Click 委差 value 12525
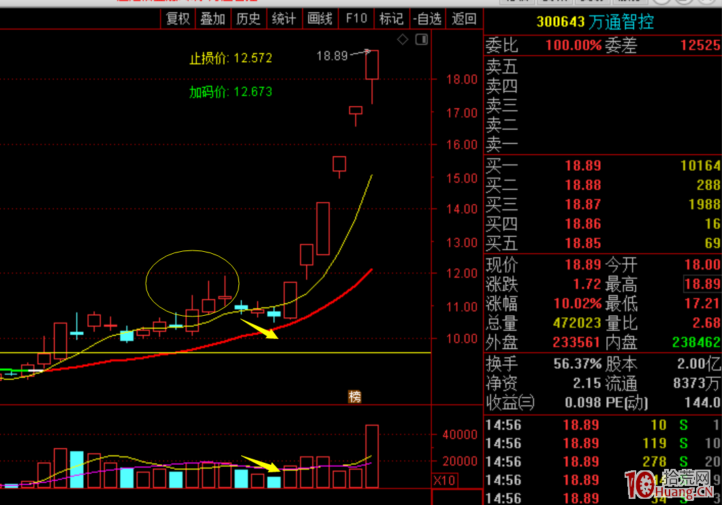The image size is (722, 505). pos(700,45)
